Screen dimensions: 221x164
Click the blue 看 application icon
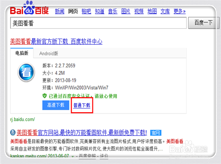pyautogui.click(x=26, y=72)
